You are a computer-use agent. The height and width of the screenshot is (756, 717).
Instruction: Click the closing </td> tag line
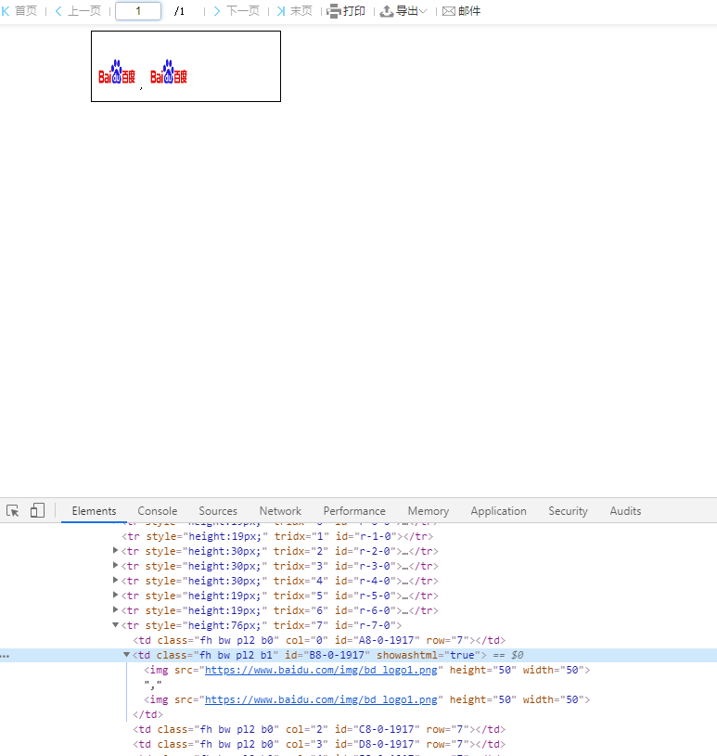click(x=148, y=714)
